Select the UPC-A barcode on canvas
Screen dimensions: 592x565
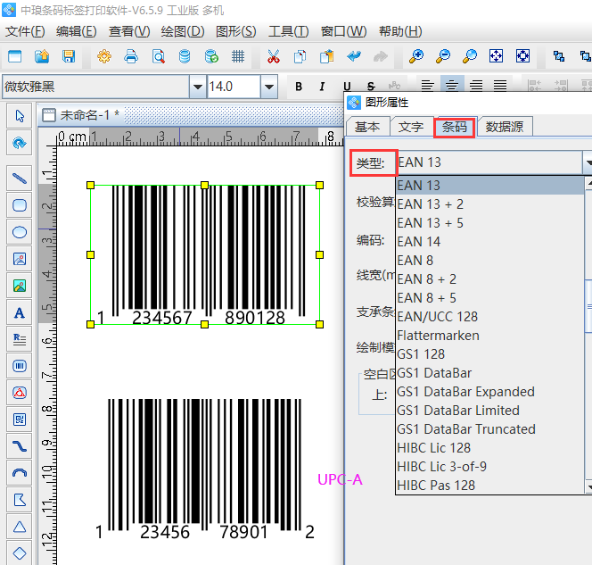[205, 469]
